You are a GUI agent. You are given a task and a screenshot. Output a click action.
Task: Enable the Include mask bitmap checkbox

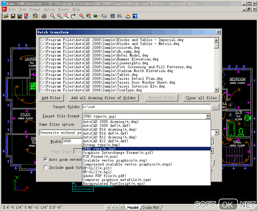(46, 167)
